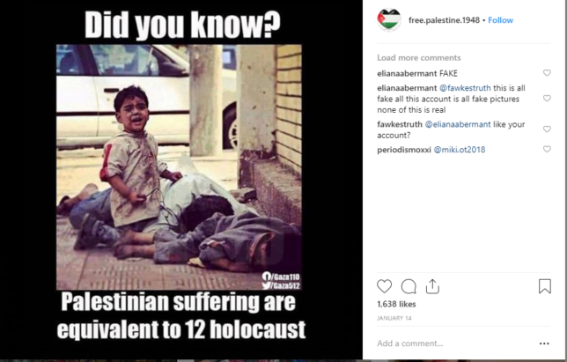
Task: Like the 'this is all fake' comment
Action: click(547, 99)
